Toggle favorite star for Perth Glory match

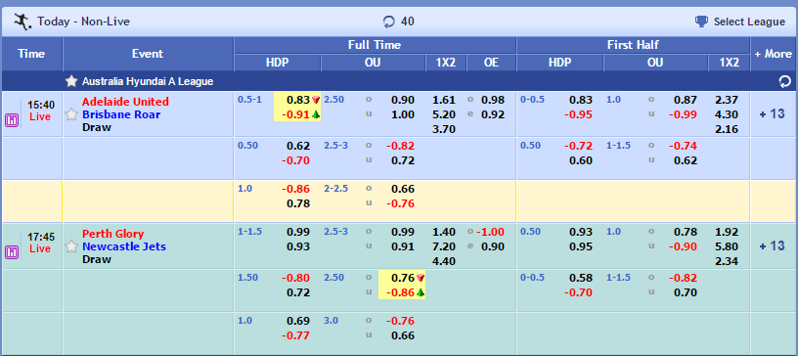[x=71, y=246]
